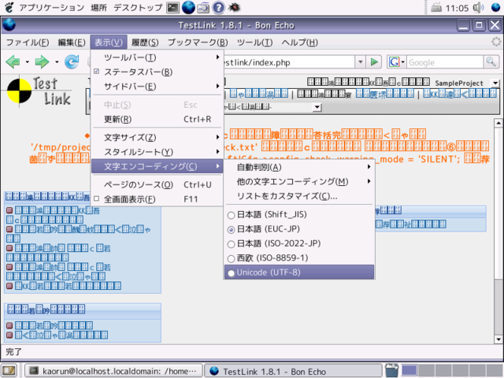
Task: Click the GNOME foot icon
Action: coord(9,7)
